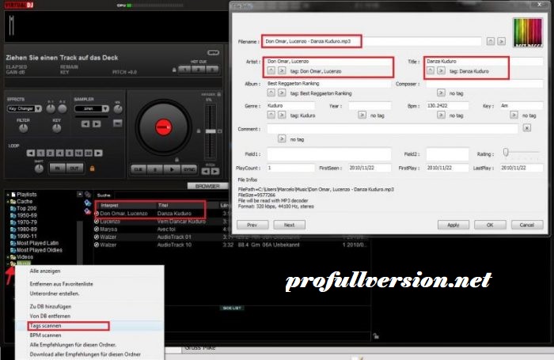Screen dimensions: 554x360
Task: Click the BPM button on the deck
Action: (213, 53)
